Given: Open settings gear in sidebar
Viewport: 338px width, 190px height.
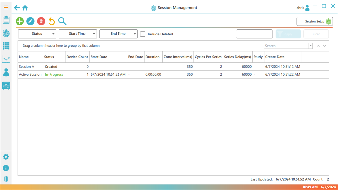Looking at the screenshot, I should (x=6, y=157).
